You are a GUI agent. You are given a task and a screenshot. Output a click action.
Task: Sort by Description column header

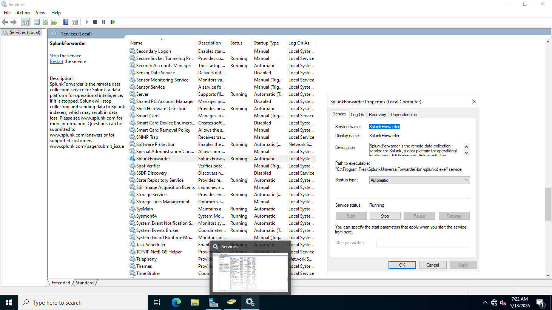[x=212, y=43]
